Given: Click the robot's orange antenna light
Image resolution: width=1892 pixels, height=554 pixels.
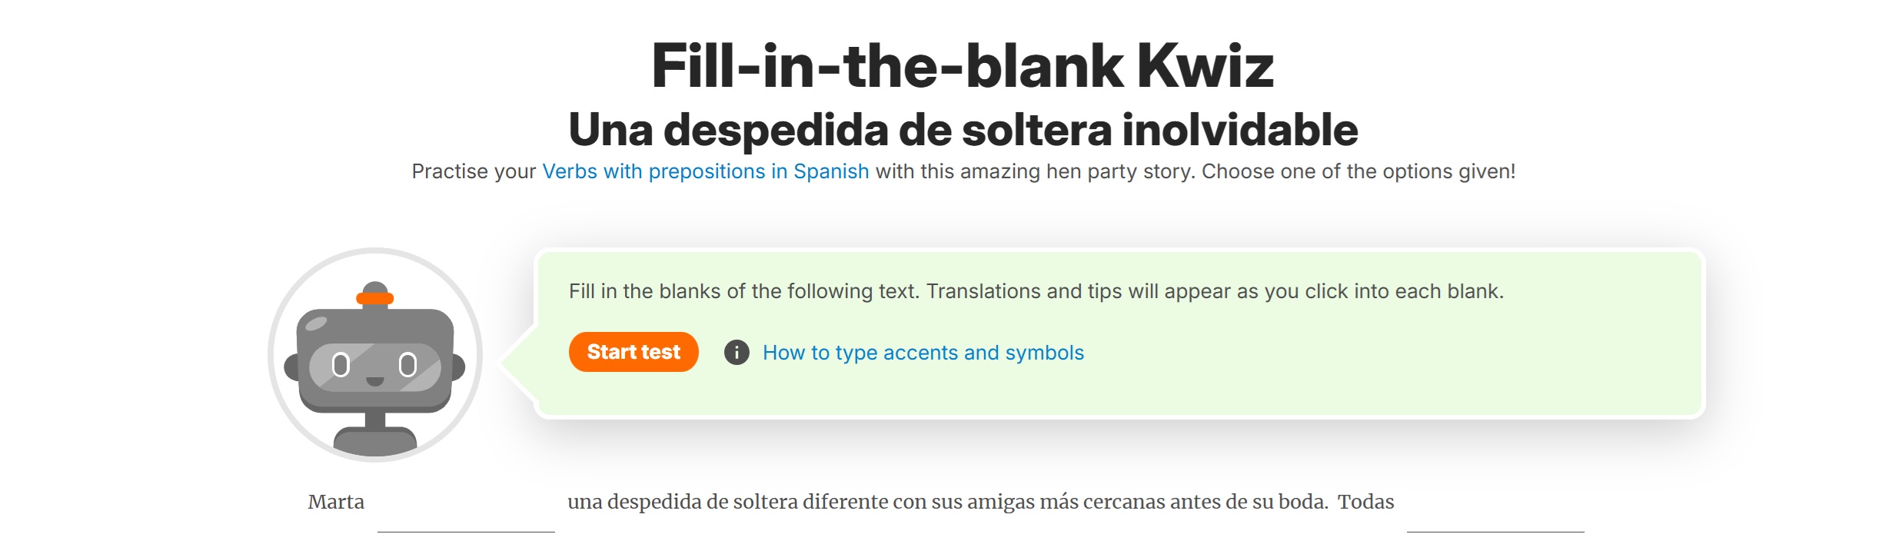Looking at the screenshot, I should (x=374, y=298).
